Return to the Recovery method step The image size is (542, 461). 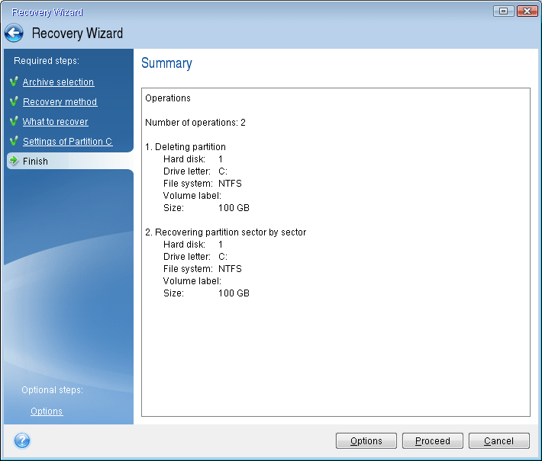(60, 102)
